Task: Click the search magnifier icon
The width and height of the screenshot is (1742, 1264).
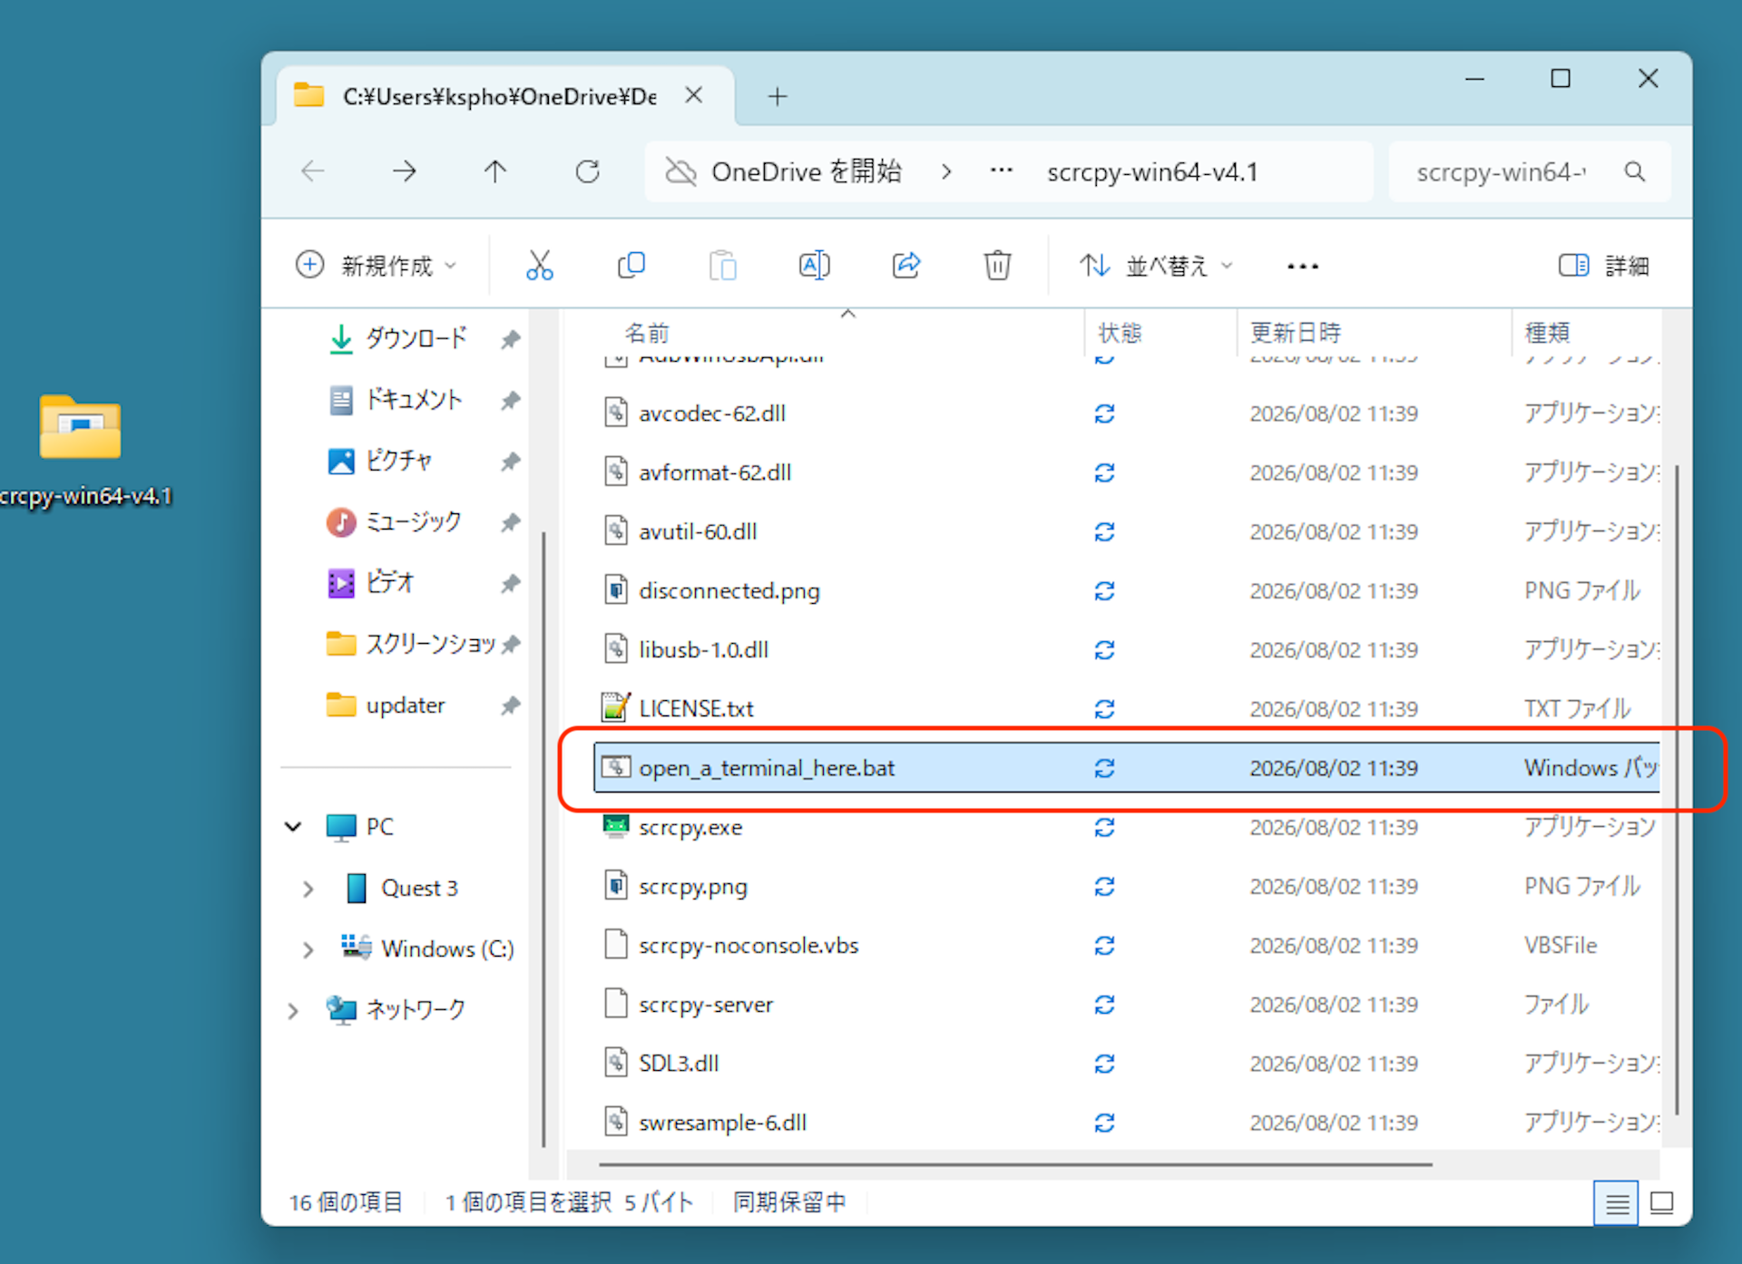Action: [x=1634, y=171]
